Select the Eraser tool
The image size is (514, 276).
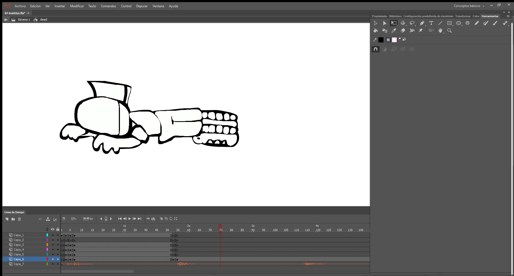[403, 31]
